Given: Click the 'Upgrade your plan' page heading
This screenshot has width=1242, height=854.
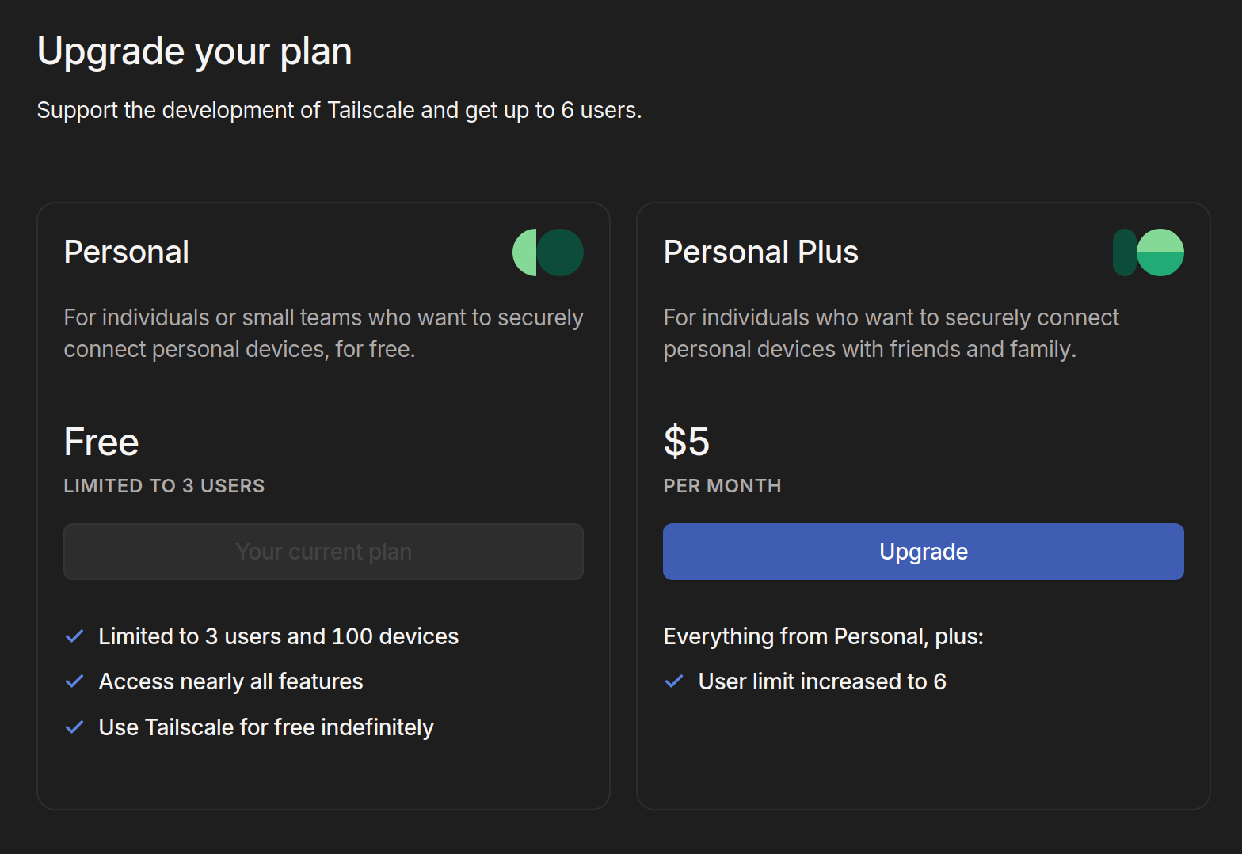Looking at the screenshot, I should click(x=195, y=52).
